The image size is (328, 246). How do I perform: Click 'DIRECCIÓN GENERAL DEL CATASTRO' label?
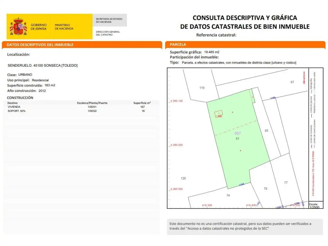[108, 33]
